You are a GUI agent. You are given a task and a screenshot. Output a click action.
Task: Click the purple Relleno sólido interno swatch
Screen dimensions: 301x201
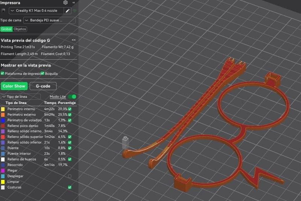pyautogui.click(x=3, y=131)
